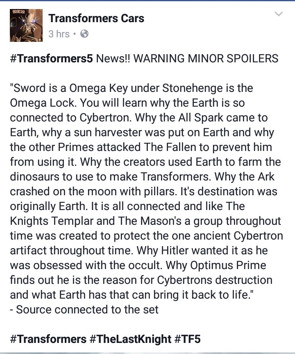Open the #Transformers hashtag at bottom
Image resolution: width=295 pixels, height=354 pixels.
(x=46, y=339)
